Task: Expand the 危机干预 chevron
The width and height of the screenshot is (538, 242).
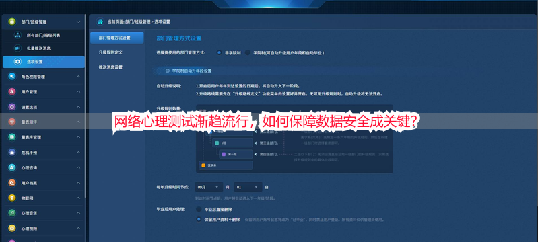Action: coord(78,152)
